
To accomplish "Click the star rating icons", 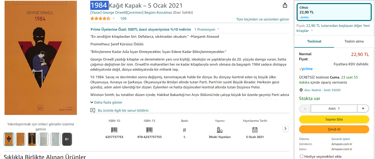I will point(100,18).
